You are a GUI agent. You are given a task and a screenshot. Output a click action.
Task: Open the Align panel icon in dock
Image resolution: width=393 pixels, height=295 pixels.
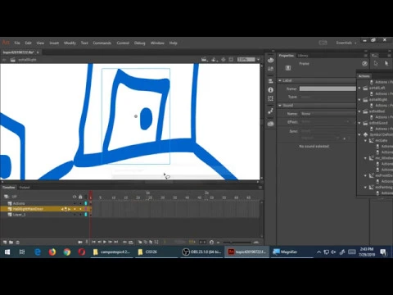(270, 81)
